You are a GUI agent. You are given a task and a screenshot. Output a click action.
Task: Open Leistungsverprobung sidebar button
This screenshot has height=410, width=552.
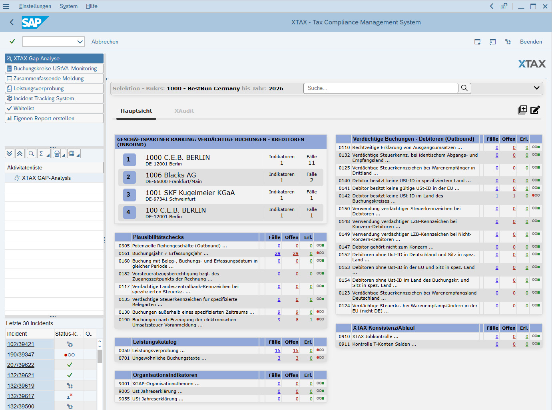(54, 88)
